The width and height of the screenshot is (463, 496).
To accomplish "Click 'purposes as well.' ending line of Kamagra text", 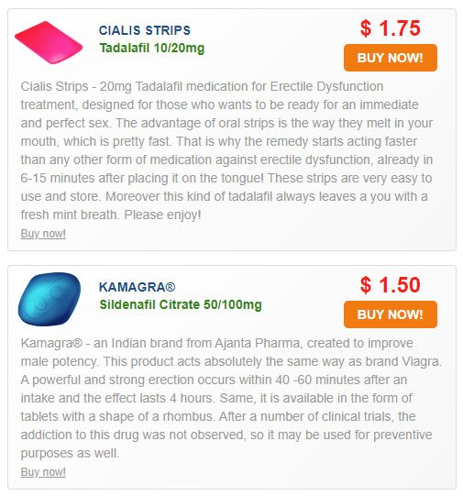I will tap(70, 453).
